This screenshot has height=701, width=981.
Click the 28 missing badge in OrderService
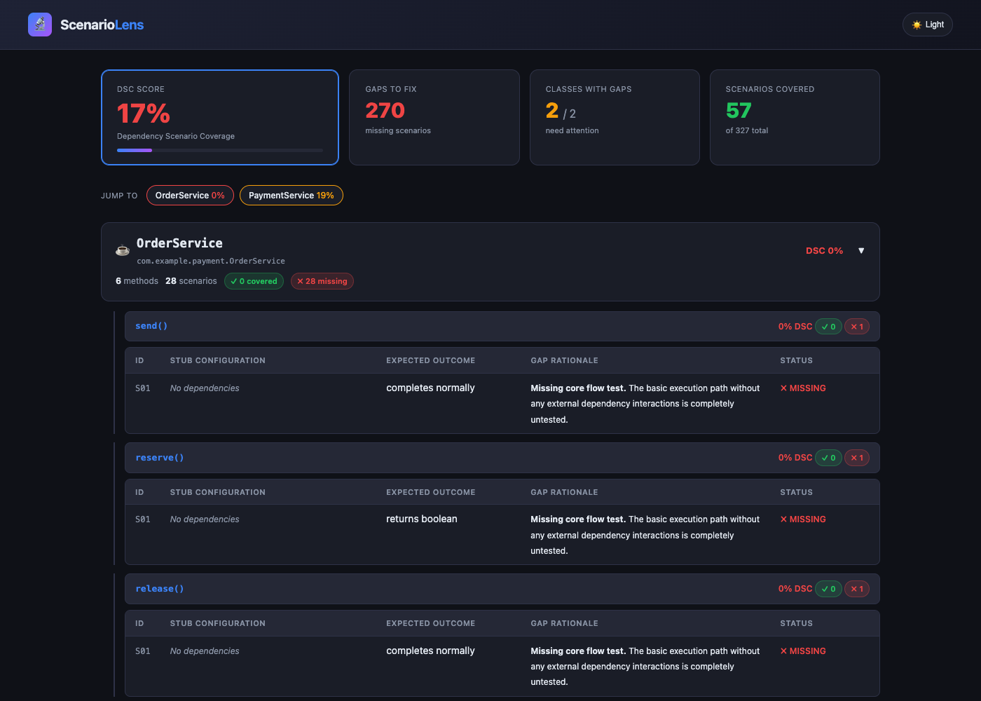[322, 281]
